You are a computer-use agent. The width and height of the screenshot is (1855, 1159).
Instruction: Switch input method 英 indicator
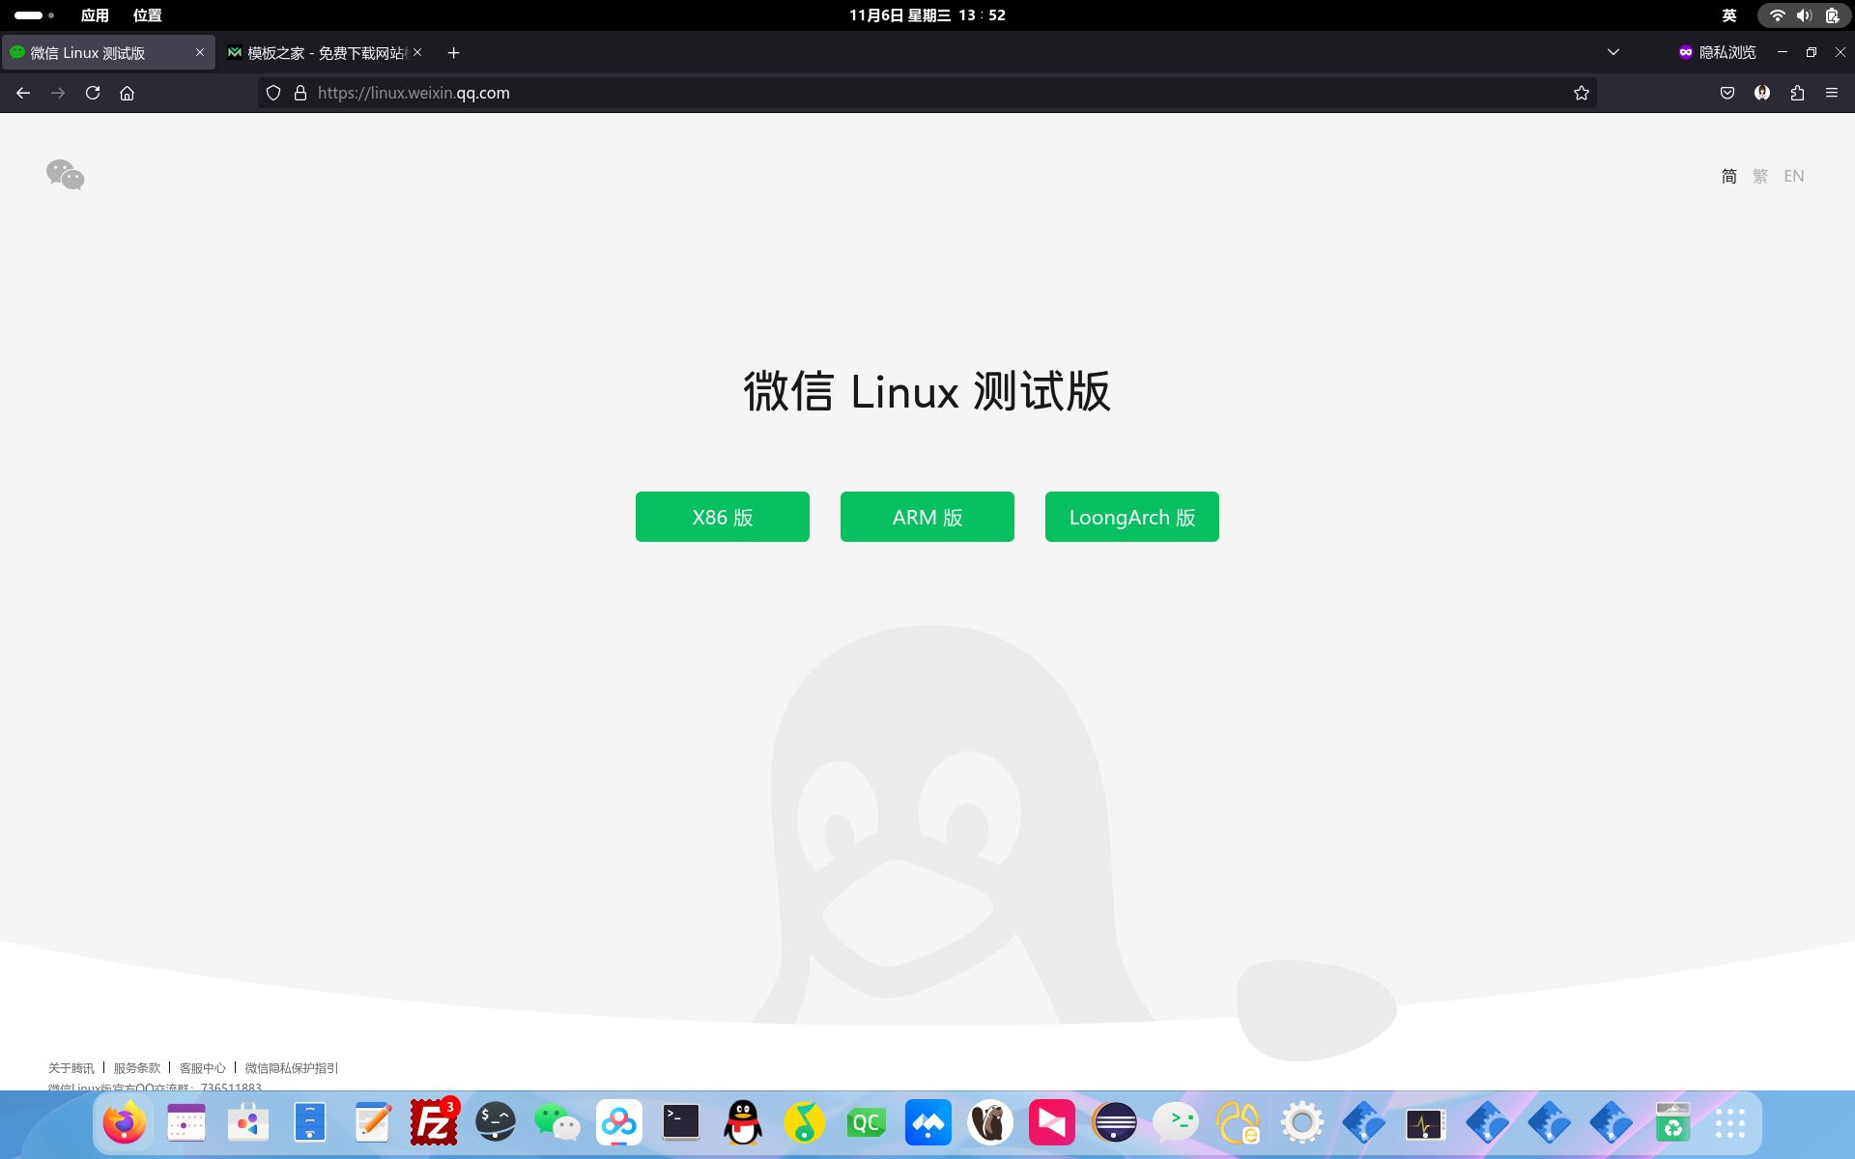click(x=1729, y=15)
